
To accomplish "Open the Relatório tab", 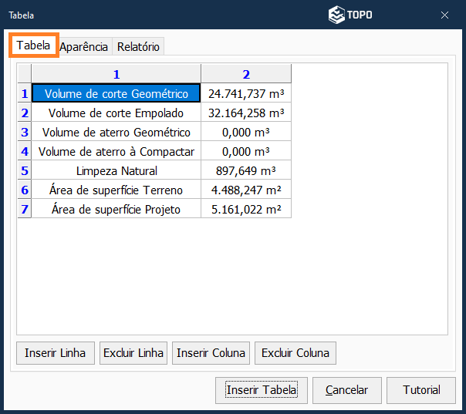I will tap(138, 46).
